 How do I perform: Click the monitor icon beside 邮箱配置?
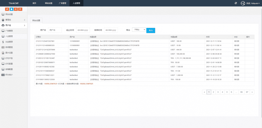pyautogui.click(x=3, y=69)
